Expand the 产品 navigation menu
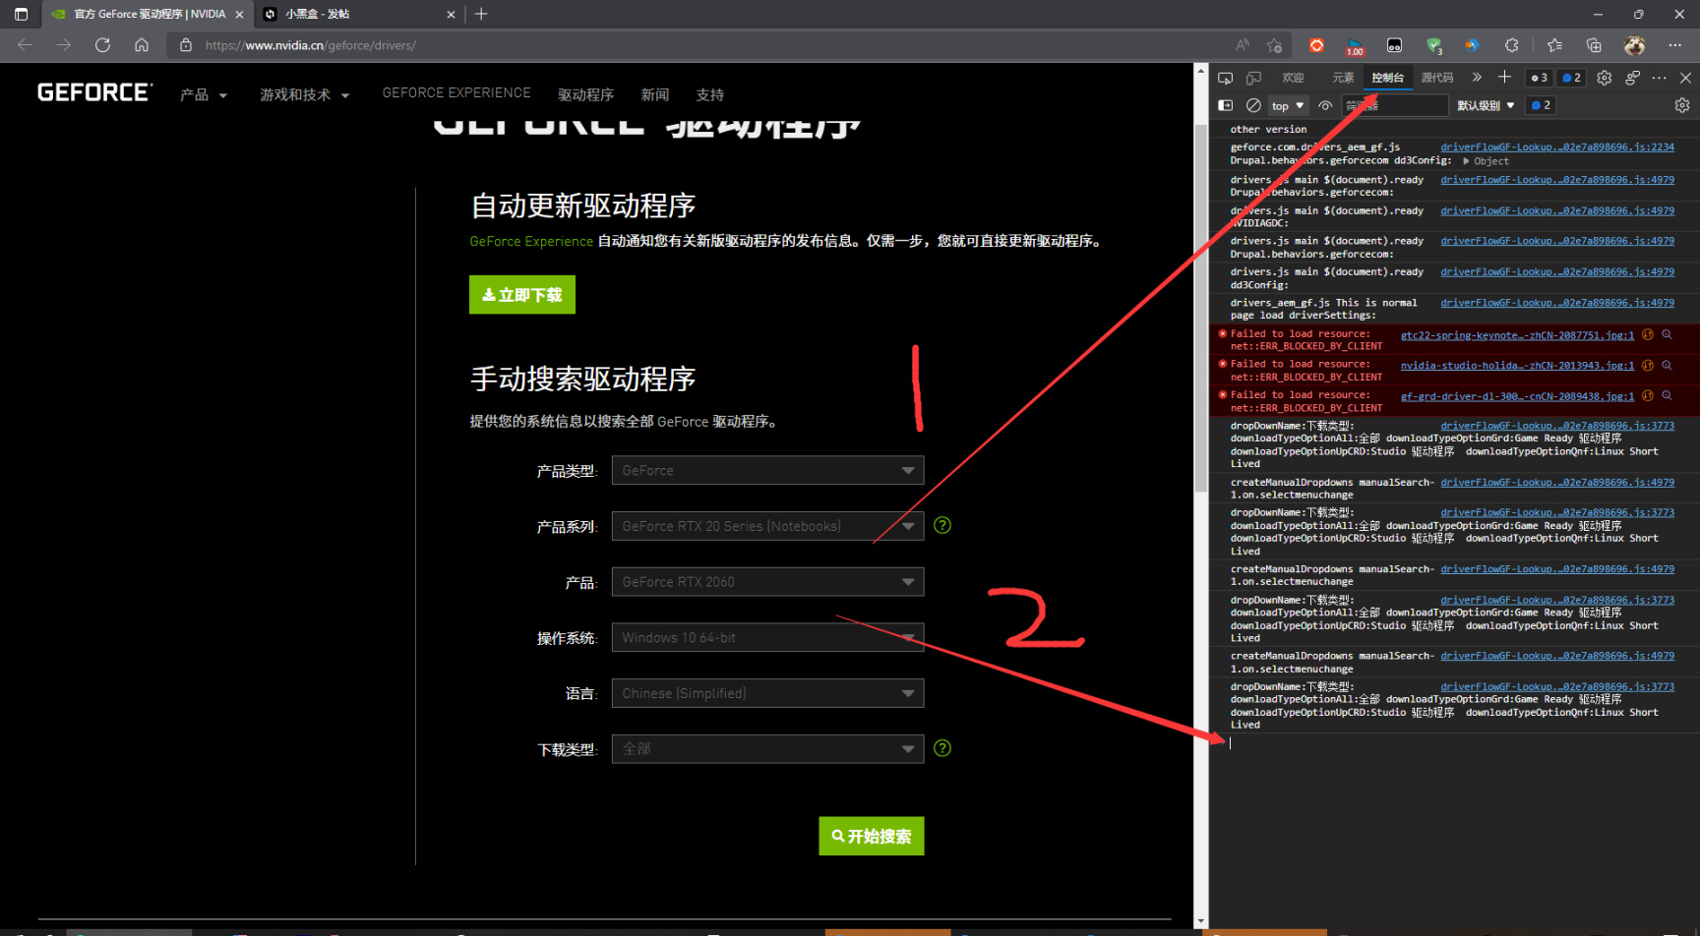Image resolution: width=1700 pixels, height=936 pixels. pyautogui.click(x=204, y=95)
